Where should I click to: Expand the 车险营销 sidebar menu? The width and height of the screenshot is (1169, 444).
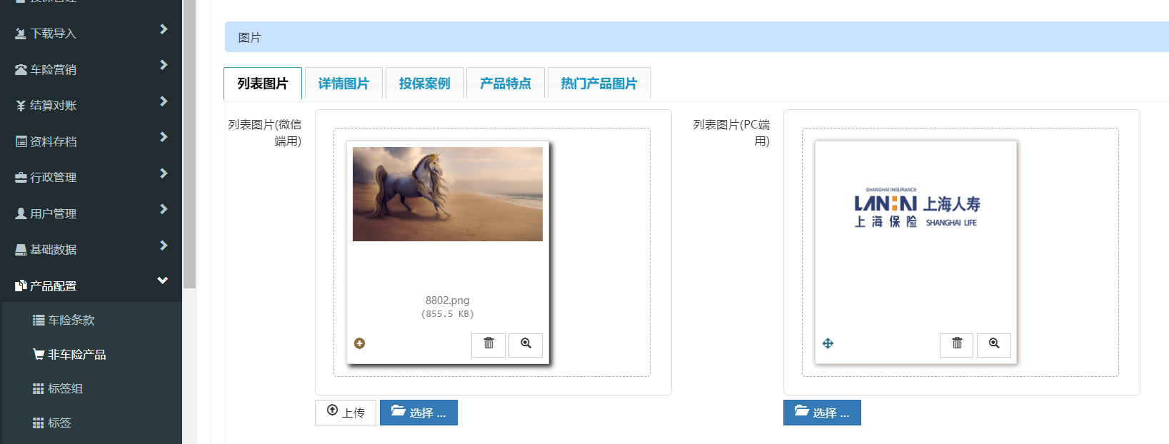point(91,69)
